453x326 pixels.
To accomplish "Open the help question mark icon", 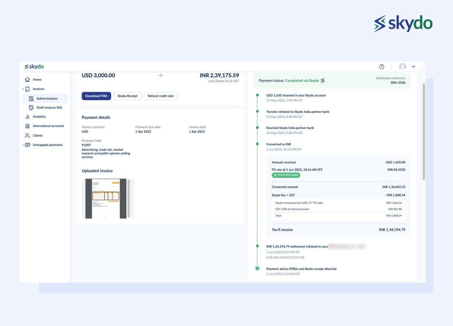I will 381,67.
